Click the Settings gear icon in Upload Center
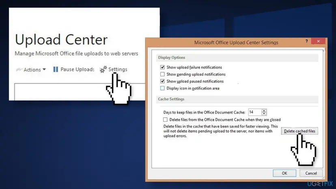Screen dimensions: 336x189 tap(103, 69)
